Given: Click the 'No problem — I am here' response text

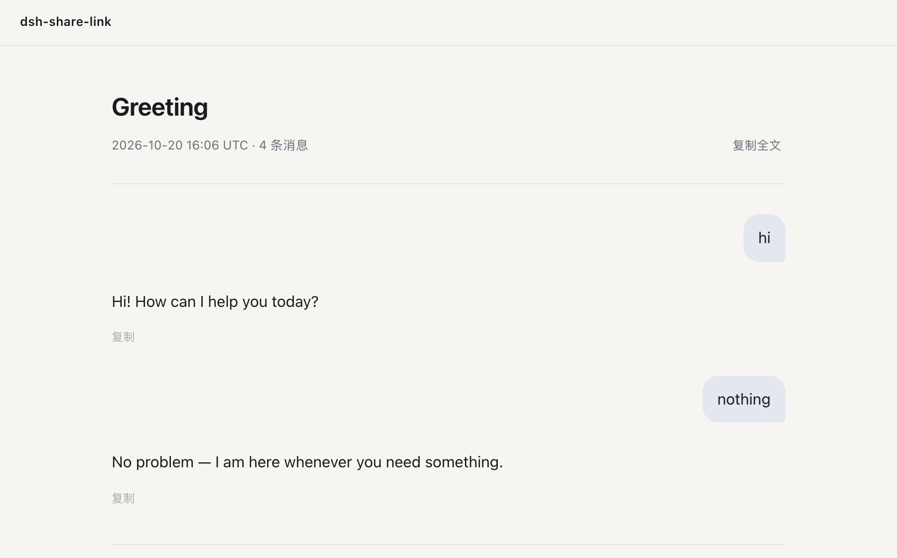Looking at the screenshot, I should click(307, 462).
